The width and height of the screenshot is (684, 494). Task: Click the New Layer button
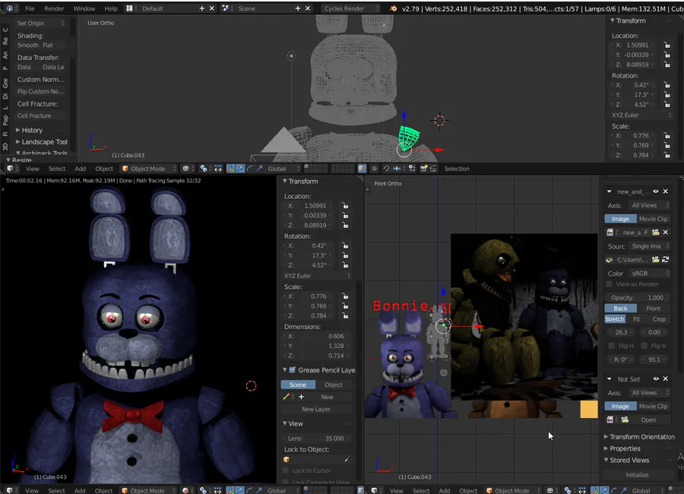tap(316, 409)
